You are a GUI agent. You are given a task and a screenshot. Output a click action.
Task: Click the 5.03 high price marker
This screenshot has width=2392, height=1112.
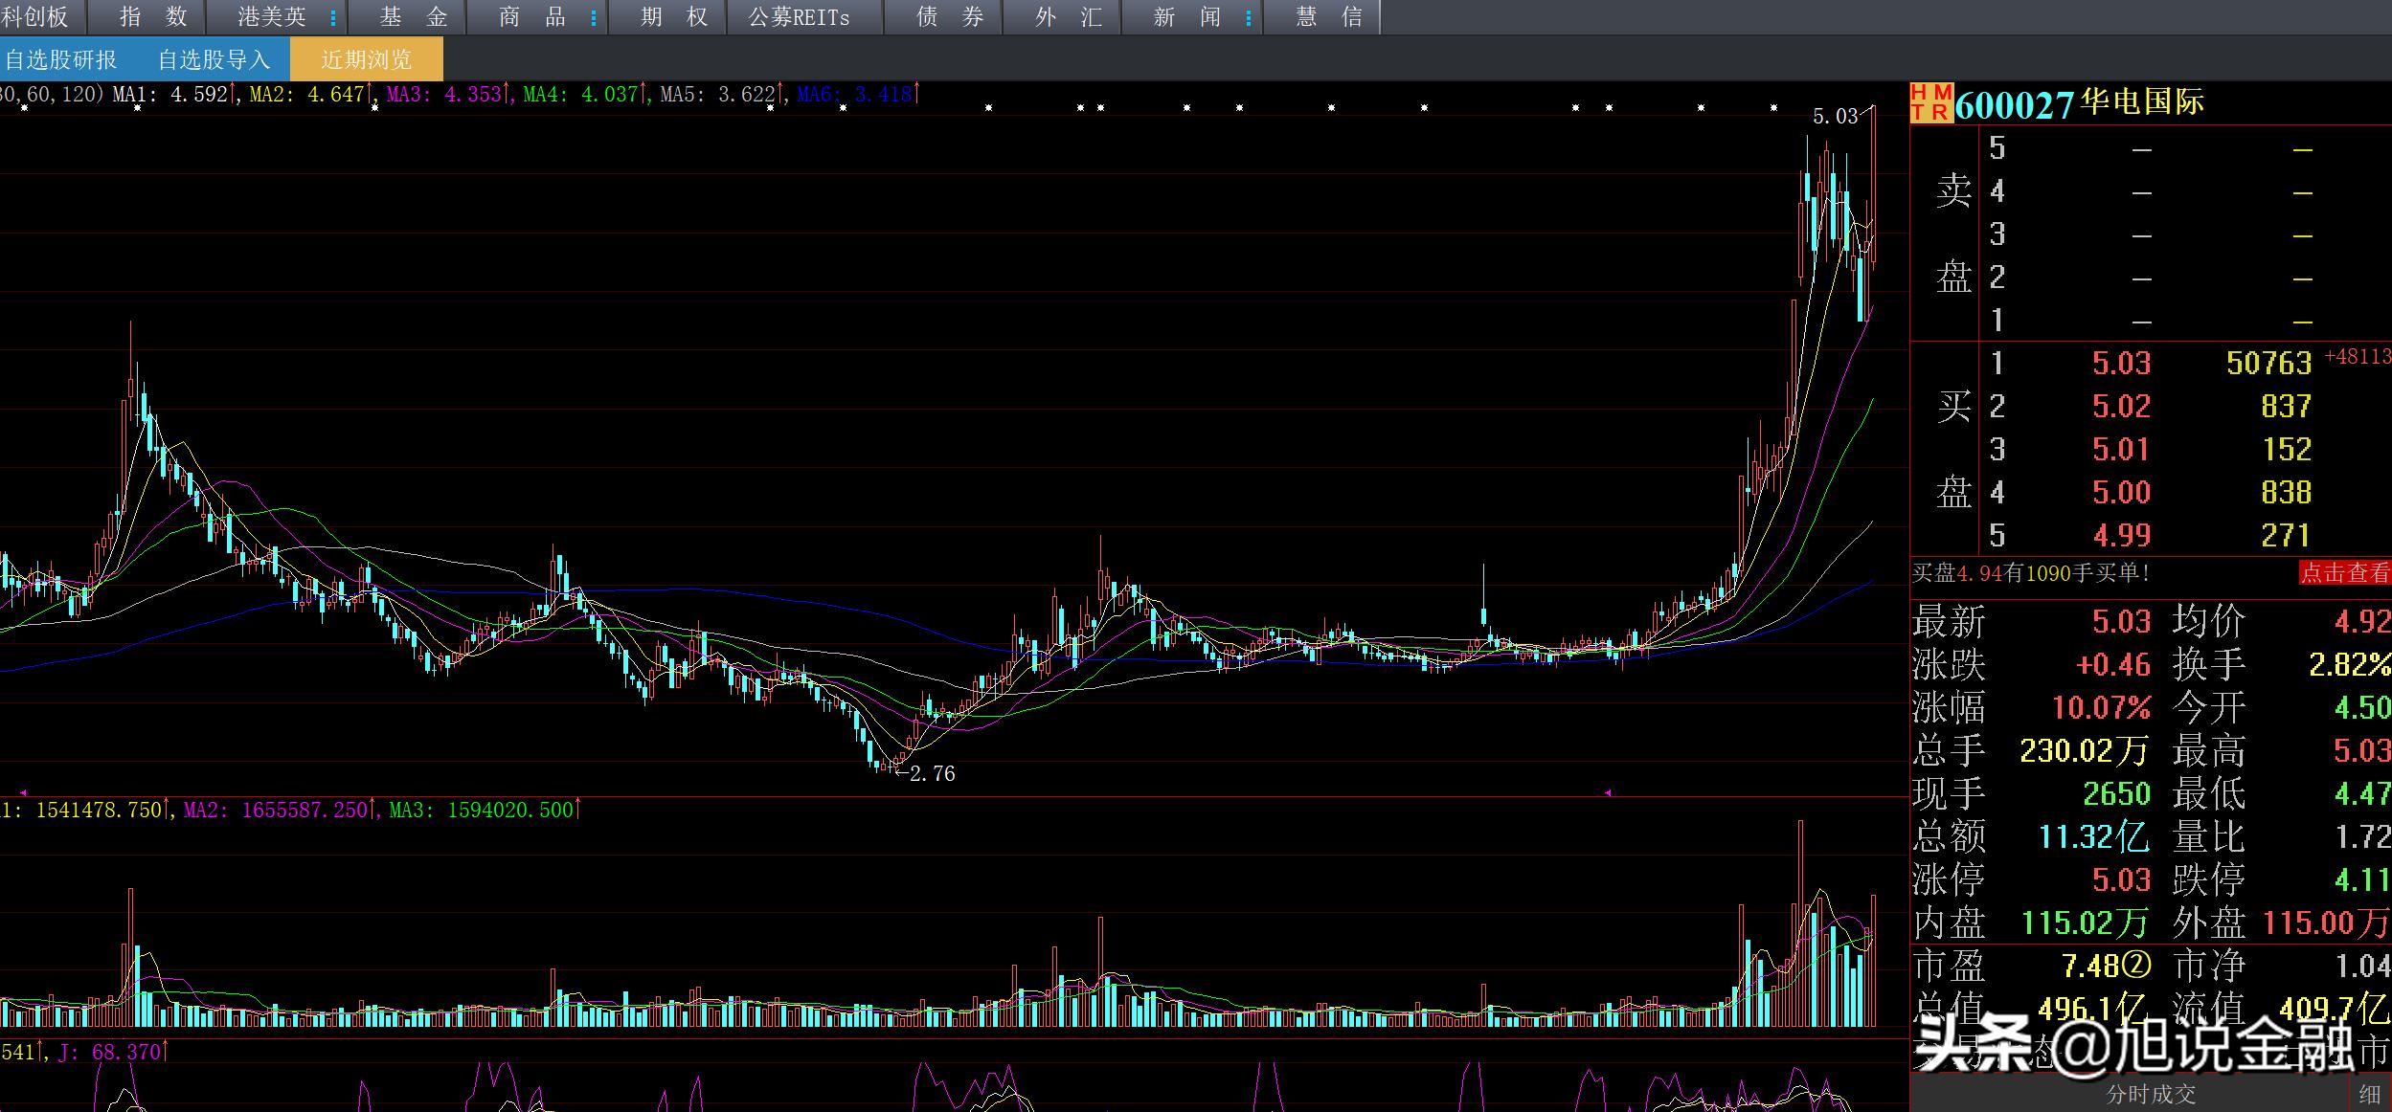1834,117
